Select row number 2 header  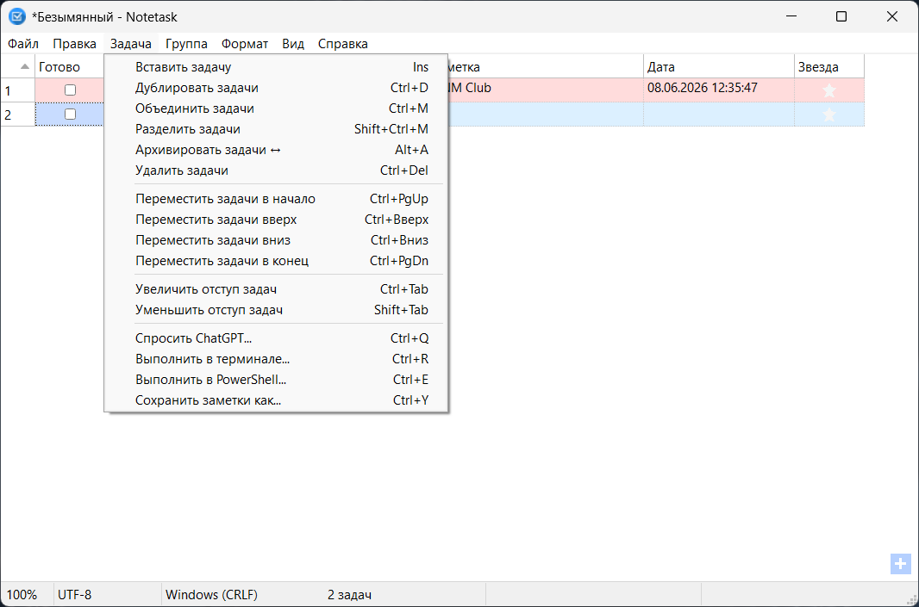tap(17, 115)
